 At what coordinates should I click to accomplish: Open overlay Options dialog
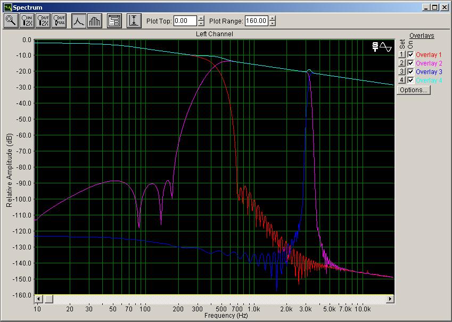[414, 90]
